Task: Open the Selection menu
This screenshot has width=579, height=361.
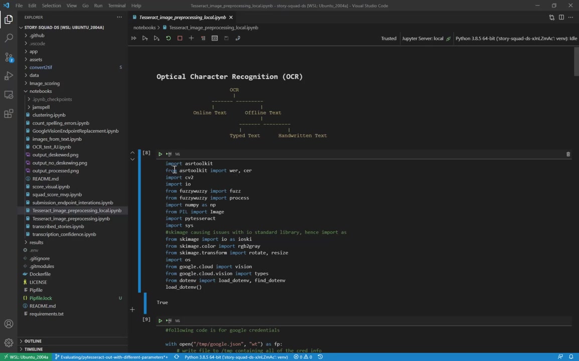Action: (x=51, y=6)
